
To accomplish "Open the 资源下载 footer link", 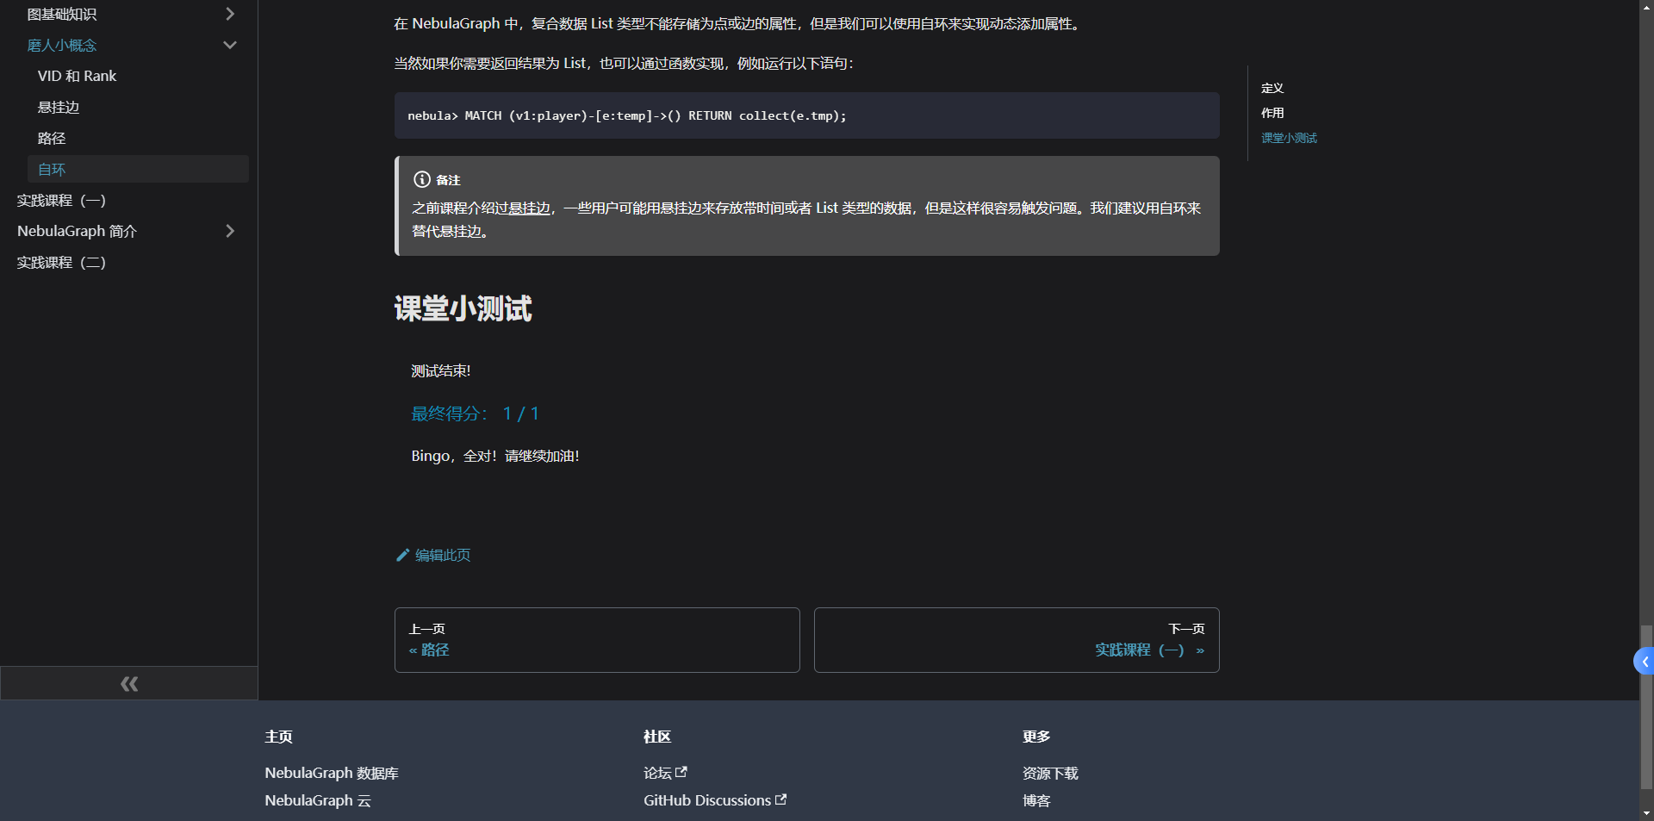I will 1050,773.
